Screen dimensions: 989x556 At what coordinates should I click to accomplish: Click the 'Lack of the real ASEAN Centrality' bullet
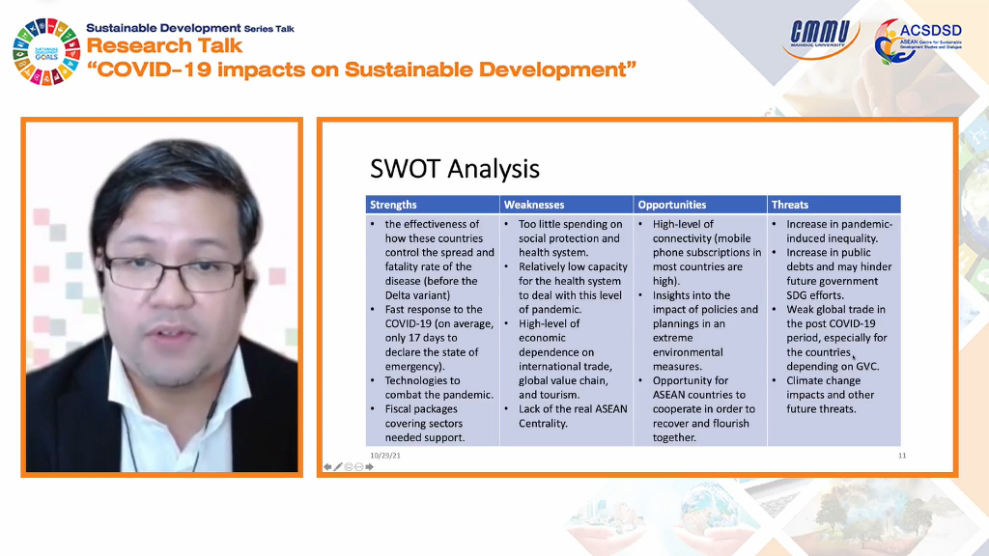tap(572, 416)
